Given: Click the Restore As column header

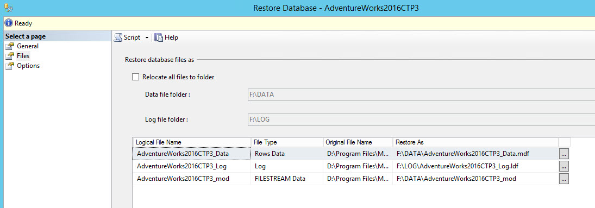Looking at the screenshot, I should click(475, 142).
